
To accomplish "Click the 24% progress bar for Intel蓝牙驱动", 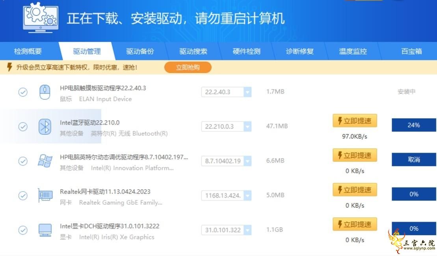I will 414,125.
